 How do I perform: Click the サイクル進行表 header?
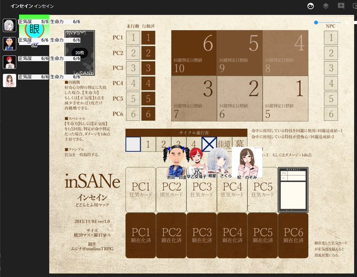[186, 132]
